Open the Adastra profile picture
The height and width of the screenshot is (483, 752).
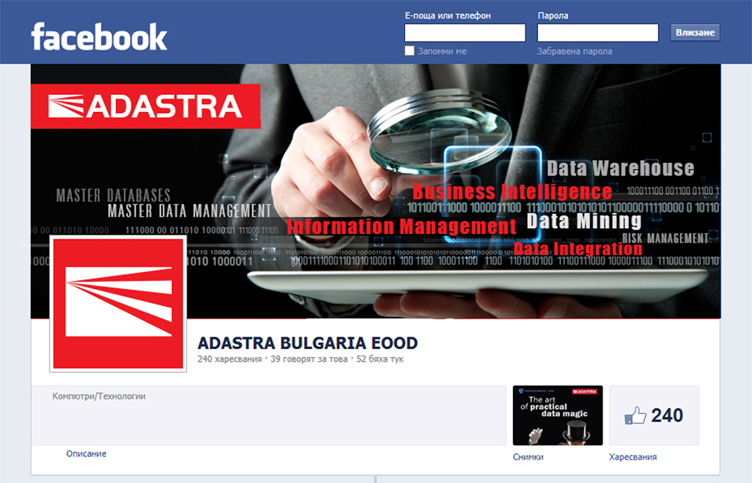coord(118,304)
